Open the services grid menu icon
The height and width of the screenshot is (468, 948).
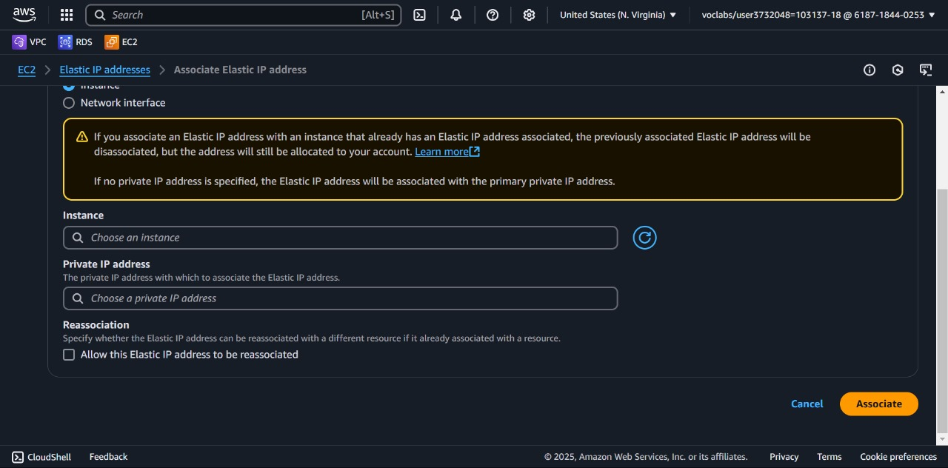coord(67,15)
